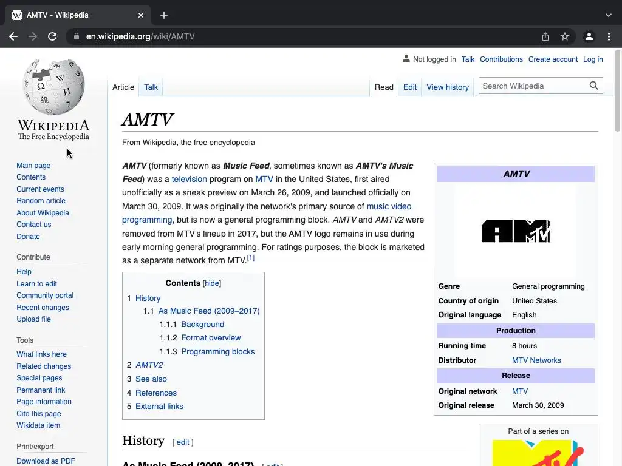Click the television link in article
The width and height of the screenshot is (622, 466).
click(x=190, y=179)
